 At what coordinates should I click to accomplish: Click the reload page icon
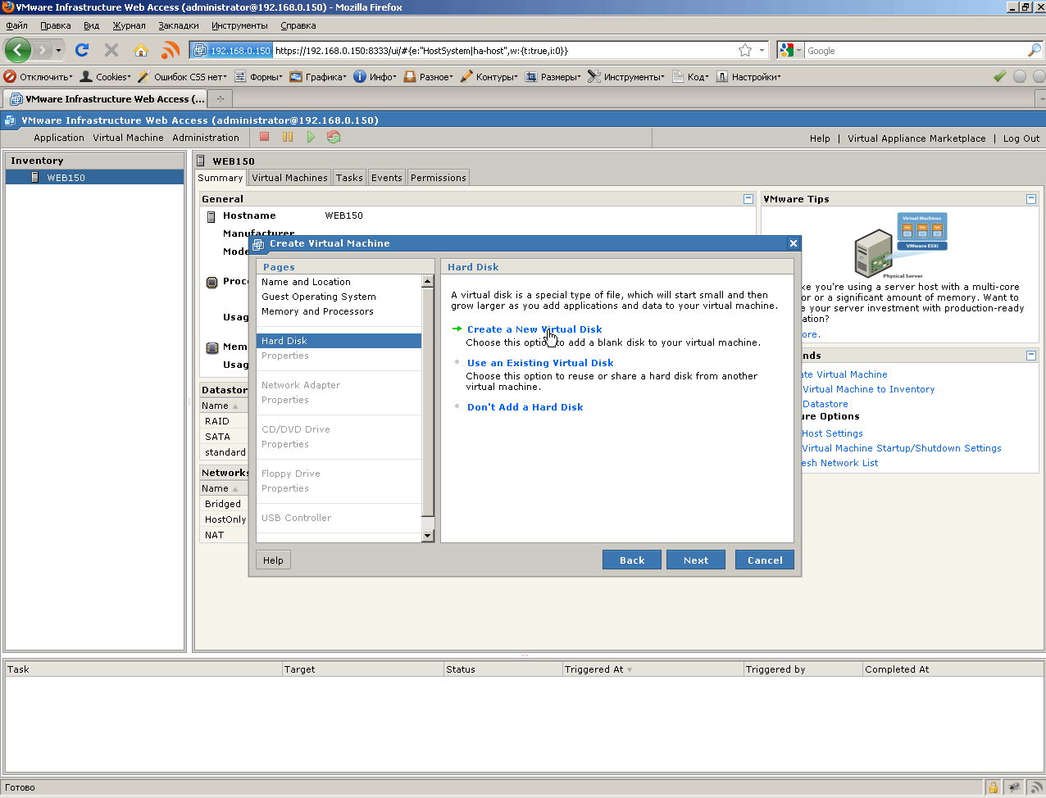pyautogui.click(x=82, y=50)
